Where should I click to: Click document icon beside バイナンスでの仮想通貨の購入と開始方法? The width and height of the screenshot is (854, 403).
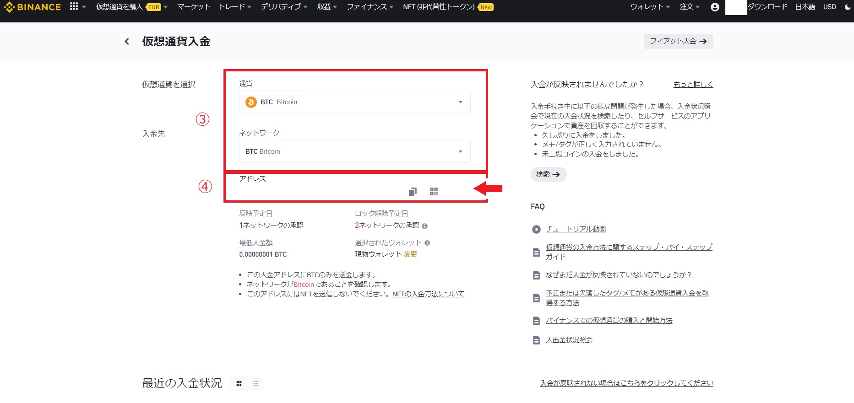click(536, 321)
